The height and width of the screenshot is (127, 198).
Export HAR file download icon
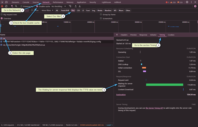coord(80,6)
